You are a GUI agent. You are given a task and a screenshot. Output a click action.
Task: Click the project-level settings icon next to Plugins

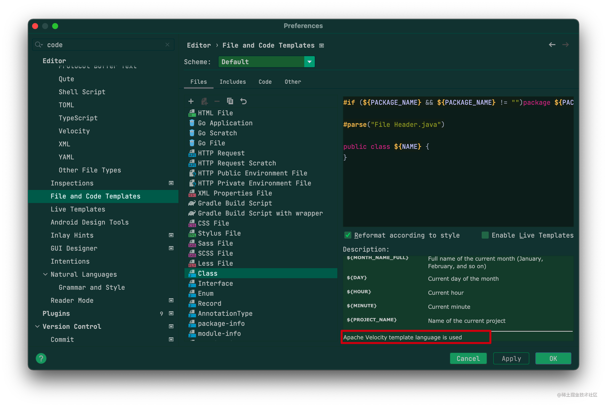click(x=171, y=313)
